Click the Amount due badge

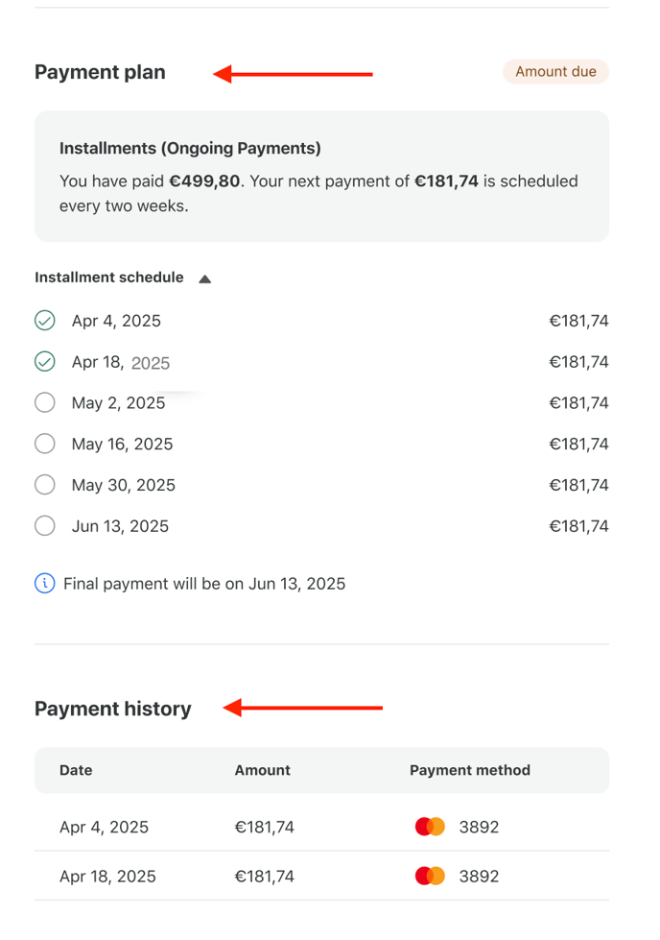point(555,72)
